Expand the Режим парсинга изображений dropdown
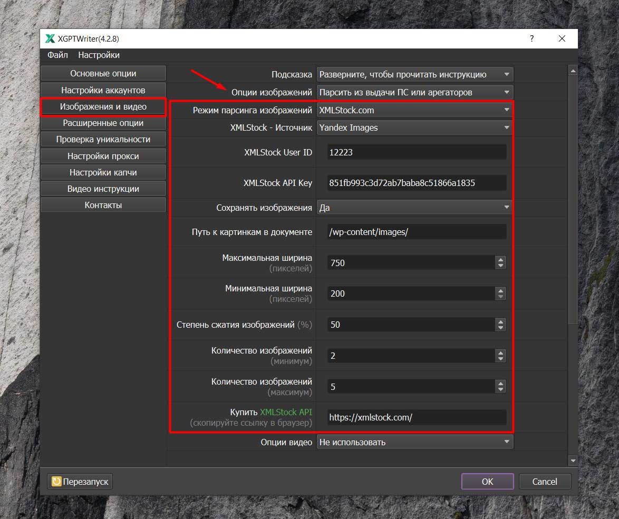This screenshot has height=519, width=619. 414,110
